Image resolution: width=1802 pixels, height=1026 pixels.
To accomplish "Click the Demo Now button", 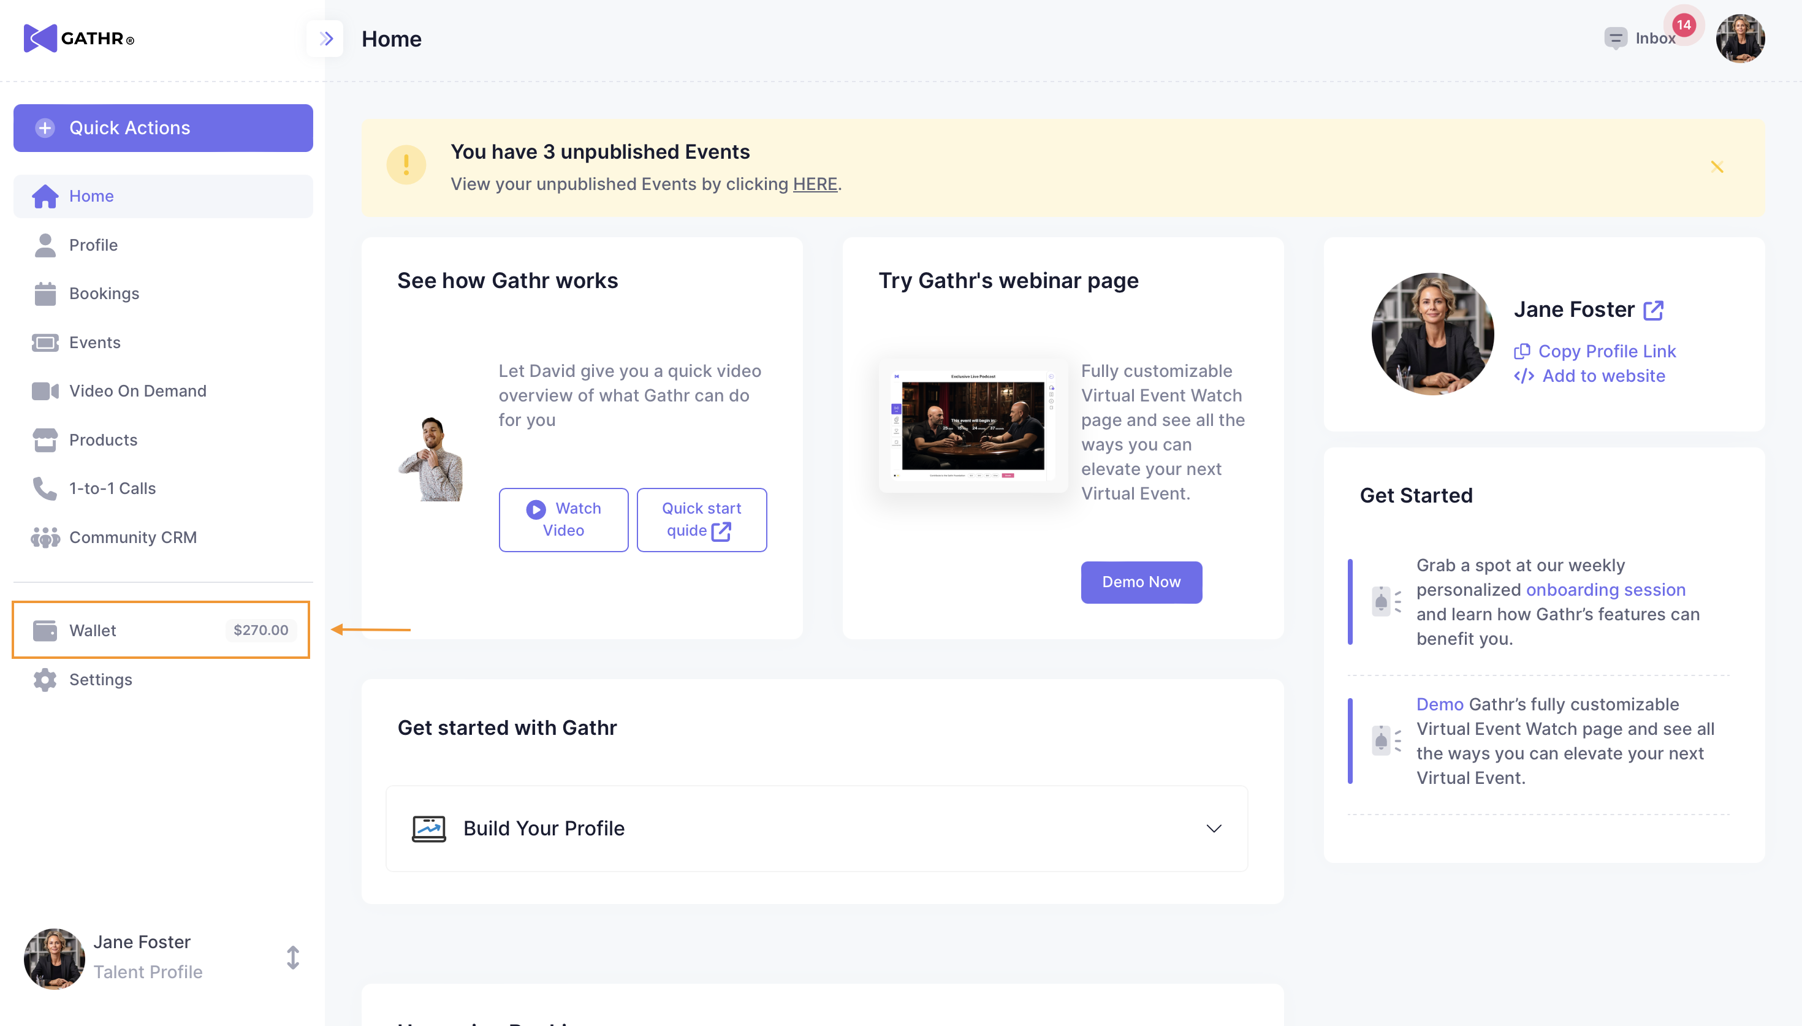I will click(x=1141, y=582).
